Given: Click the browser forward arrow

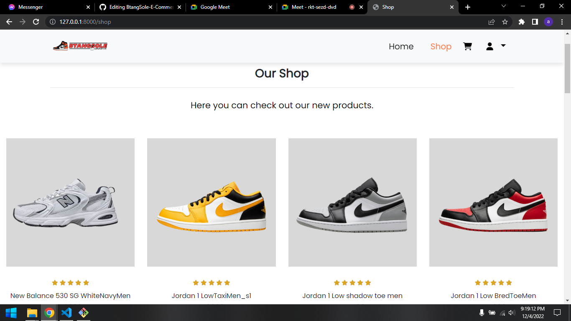Looking at the screenshot, I should coord(23,22).
